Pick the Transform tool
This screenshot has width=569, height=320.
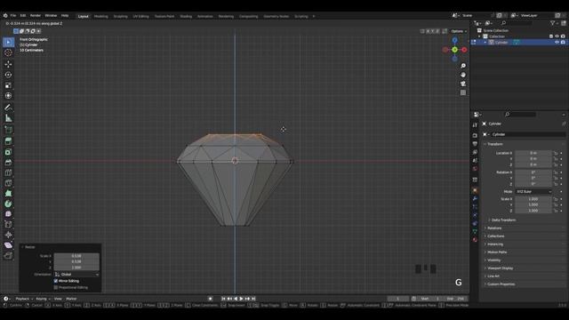(8, 96)
